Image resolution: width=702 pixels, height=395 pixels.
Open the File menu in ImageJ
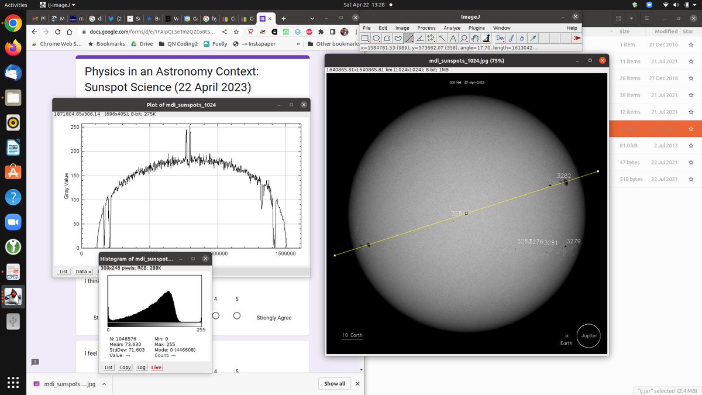point(367,28)
